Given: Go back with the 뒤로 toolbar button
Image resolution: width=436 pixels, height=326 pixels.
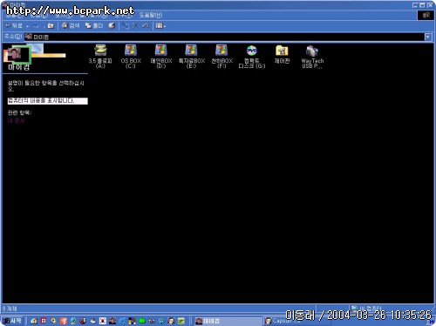Looking at the screenshot, I should (14, 26).
